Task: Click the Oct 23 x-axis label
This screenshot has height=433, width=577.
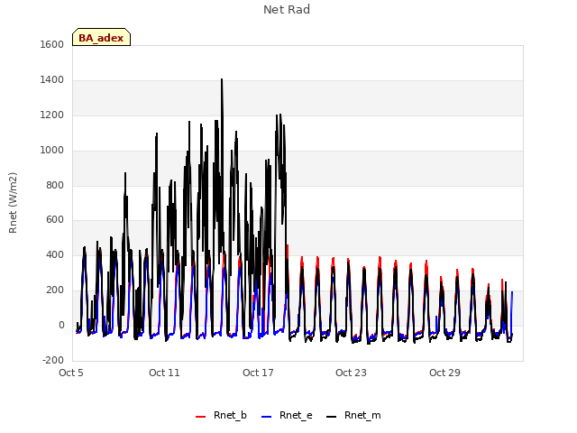Action: coord(351,373)
